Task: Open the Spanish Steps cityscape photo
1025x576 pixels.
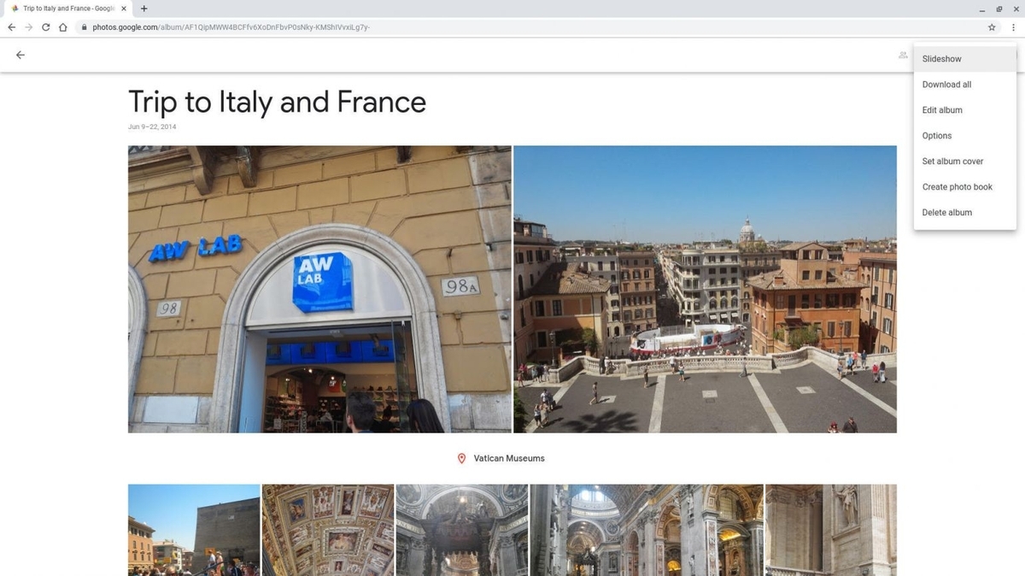Action: point(705,289)
